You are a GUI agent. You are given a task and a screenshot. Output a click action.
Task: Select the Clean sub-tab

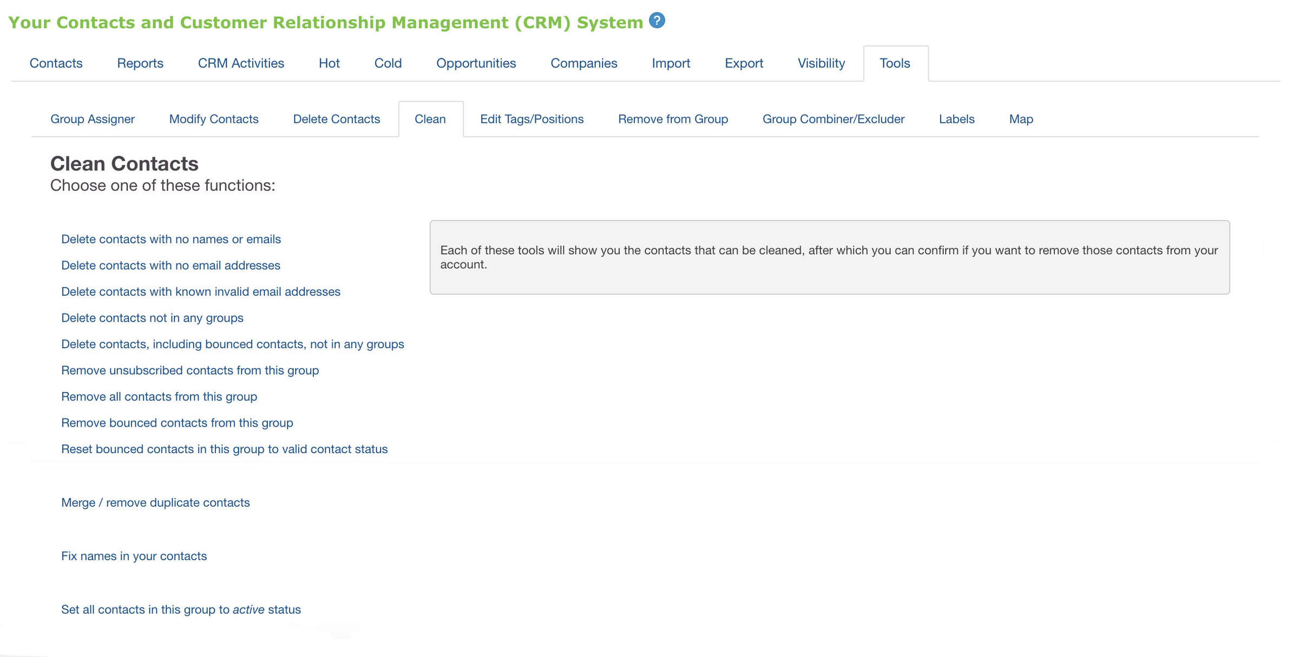[x=430, y=119]
